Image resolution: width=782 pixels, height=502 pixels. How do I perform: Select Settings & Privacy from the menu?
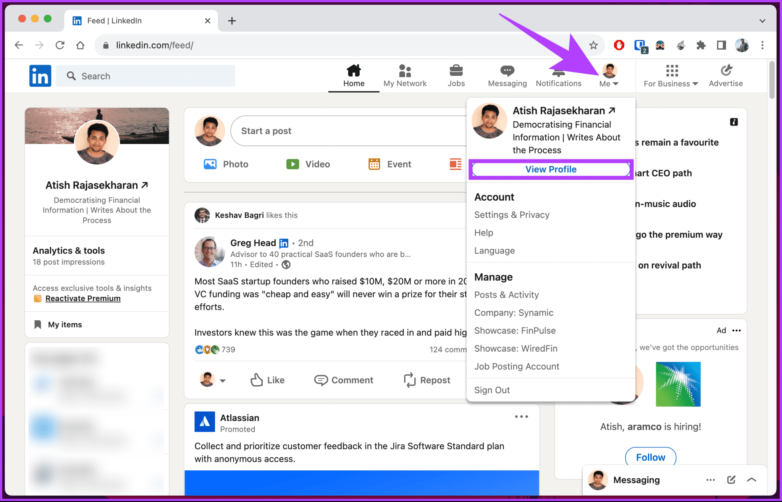pyautogui.click(x=512, y=215)
